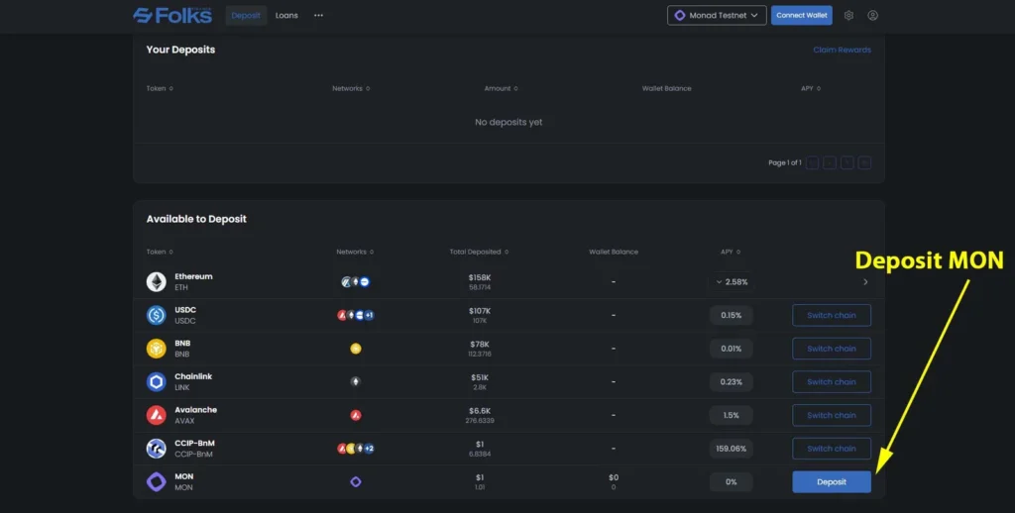Click the Ethereum token icon
This screenshot has width=1015, height=513.
[156, 281]
